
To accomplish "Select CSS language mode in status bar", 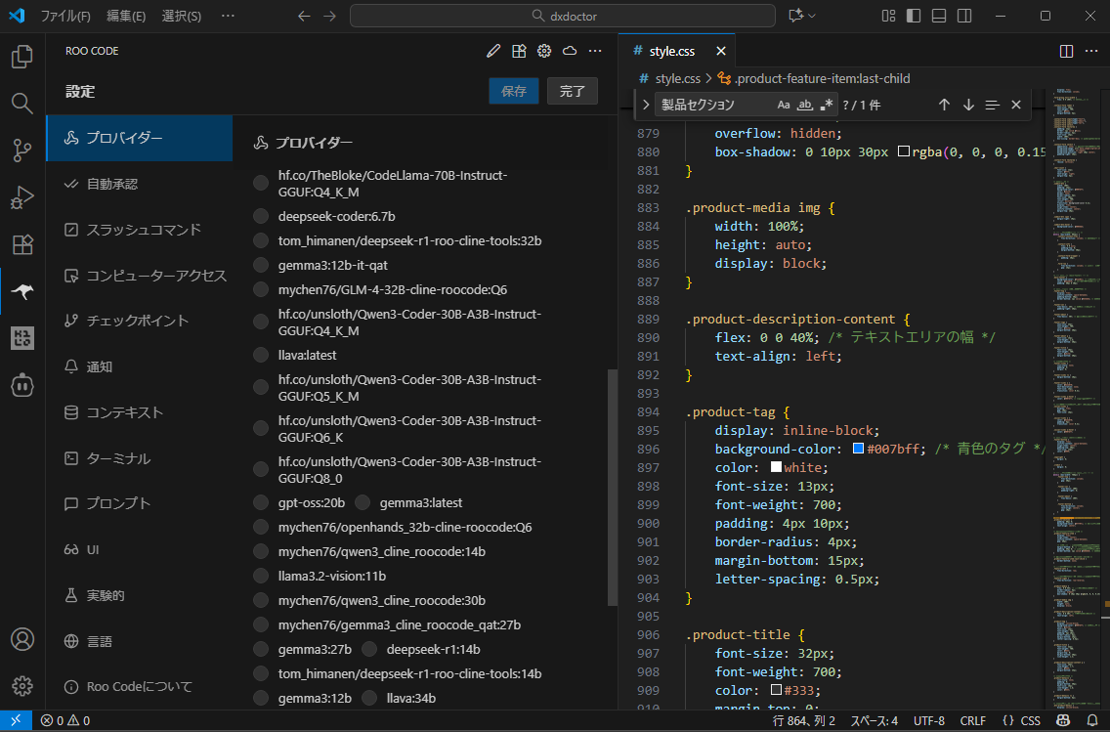I will (1030, 720).
